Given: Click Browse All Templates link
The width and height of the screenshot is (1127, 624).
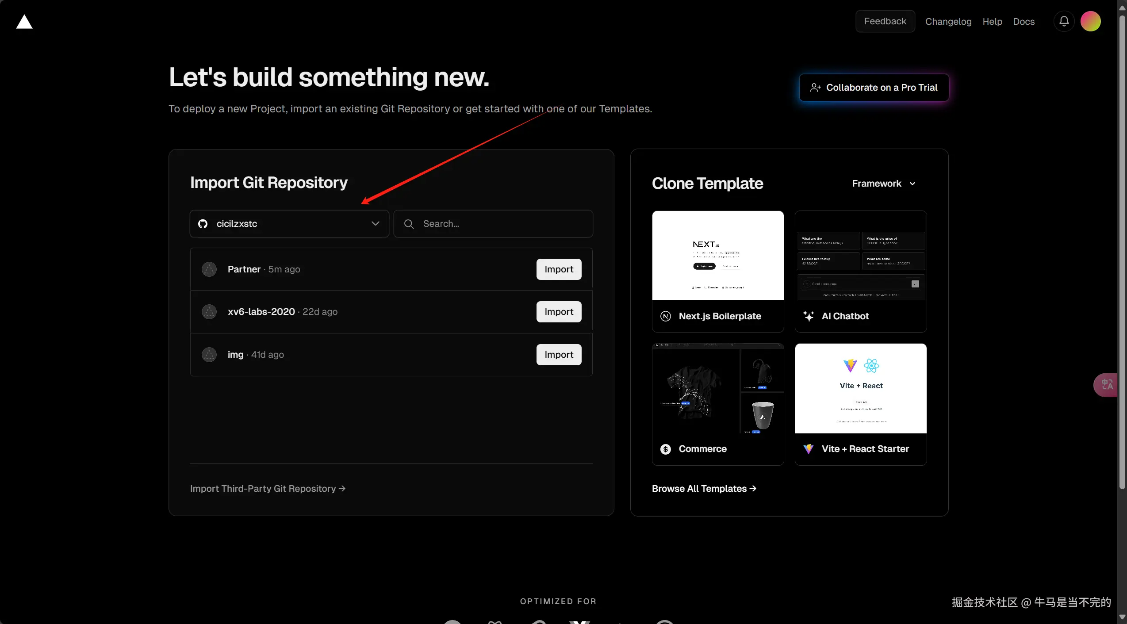Looking at the screenshot, I should pos(704,489).
